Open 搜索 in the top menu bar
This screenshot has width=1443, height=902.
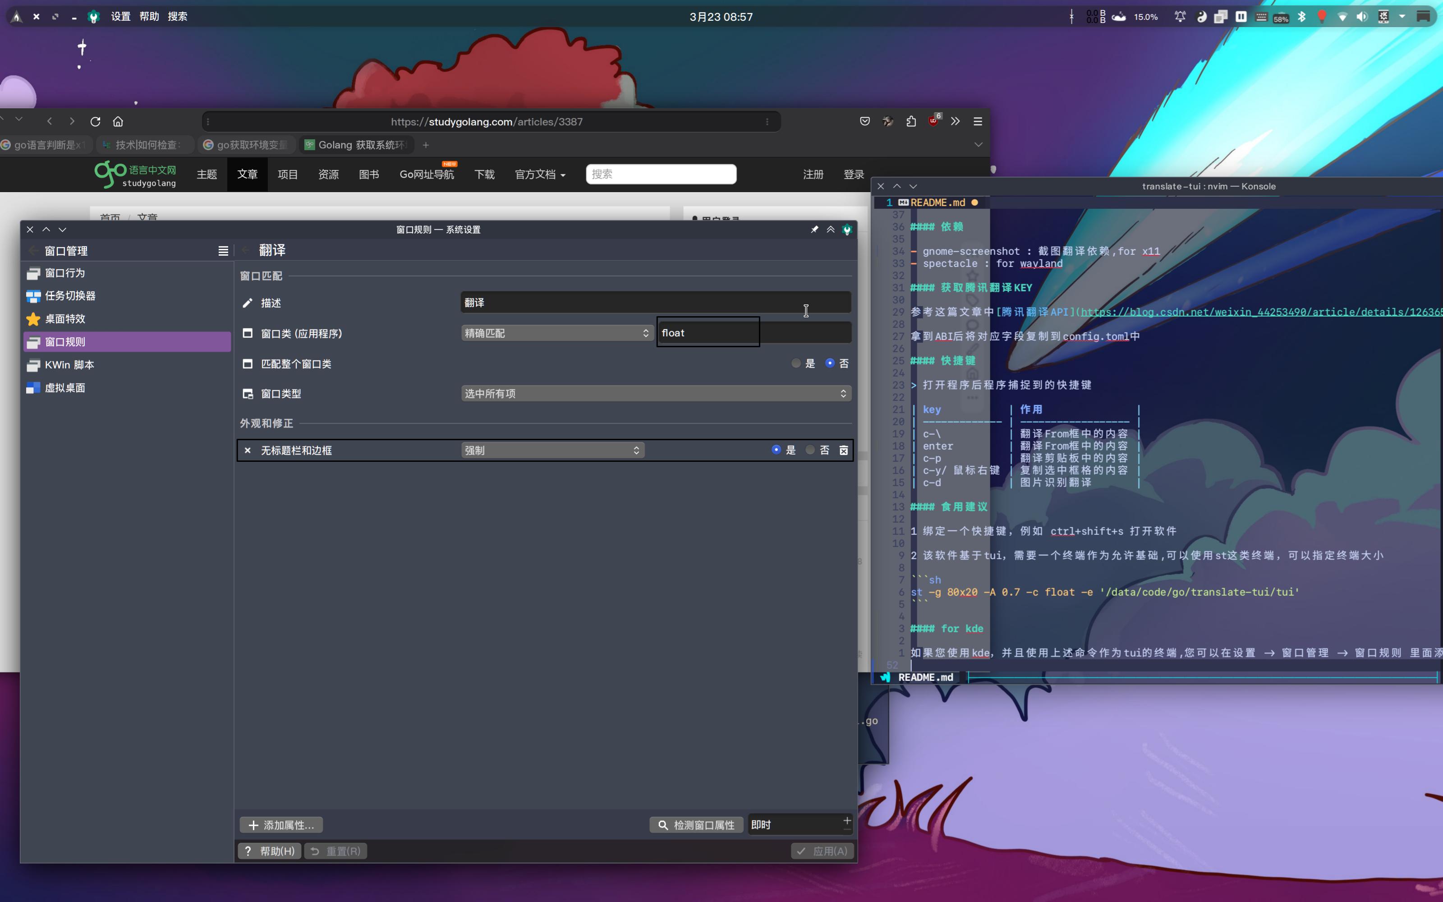point(178,17)
